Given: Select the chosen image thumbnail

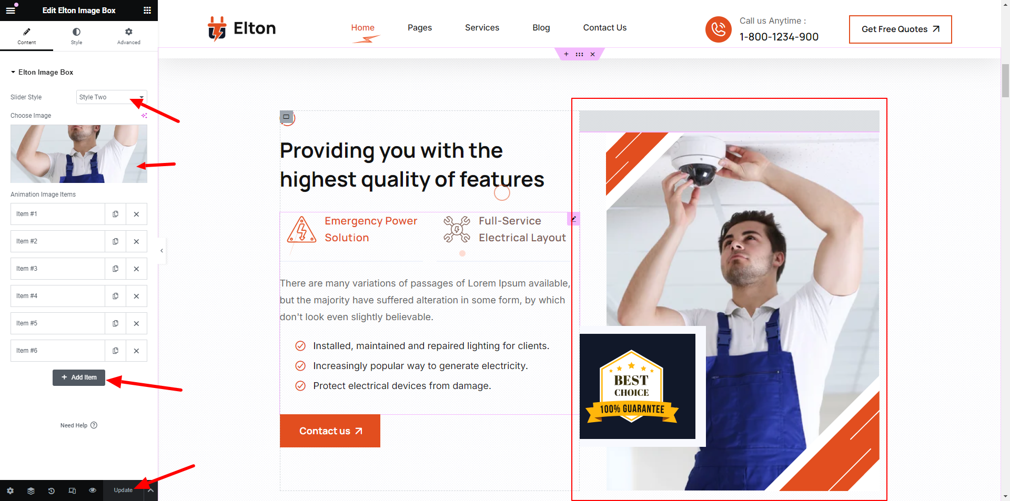Looking at the screenshot, I should (79, 154).
